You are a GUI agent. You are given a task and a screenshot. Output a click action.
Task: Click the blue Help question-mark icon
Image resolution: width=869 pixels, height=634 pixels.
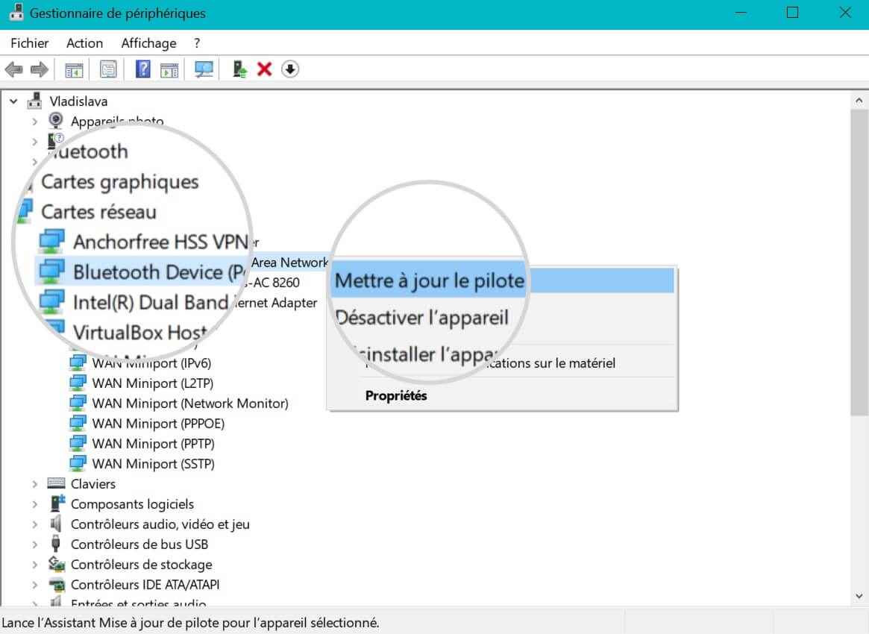(143, 69)
